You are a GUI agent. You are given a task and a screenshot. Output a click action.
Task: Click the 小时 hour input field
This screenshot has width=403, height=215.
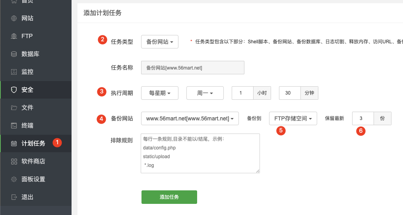click(x=242, y=93)
